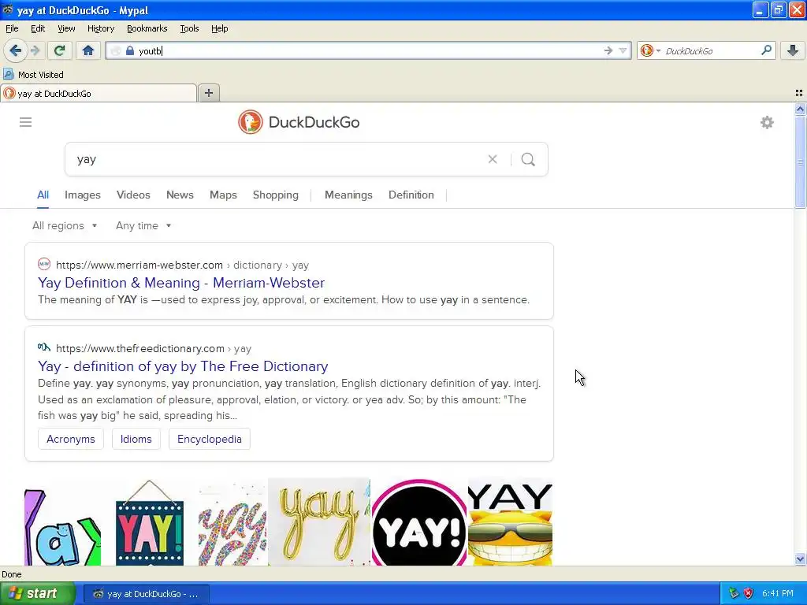Click the Acronyms sitelink button
Viewport: 807px width, 605px height.
(70, 439)
